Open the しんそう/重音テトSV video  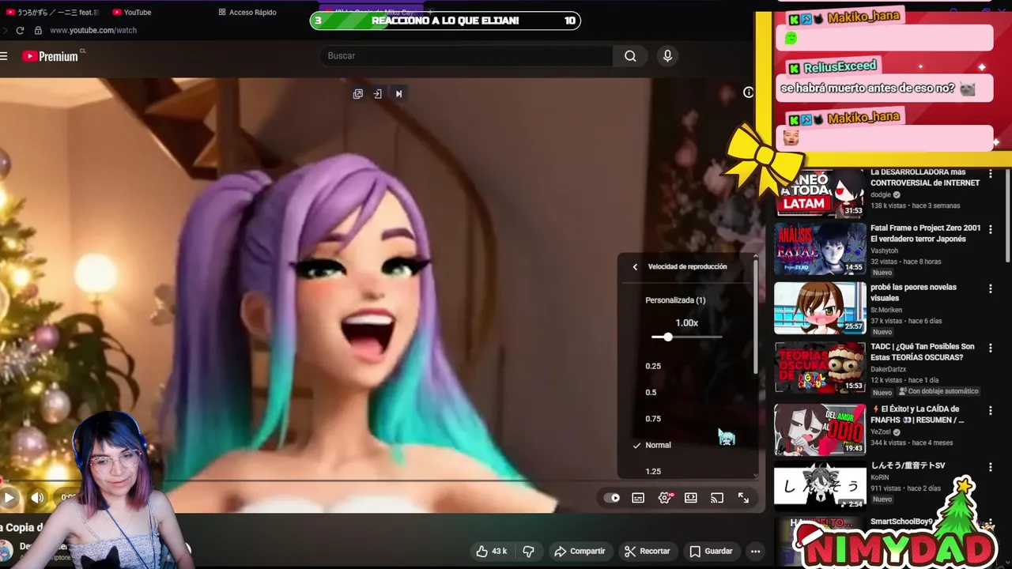coord(820,486)
